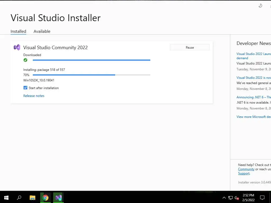This screenshot has height=203, width=271.
Task: Show hidden system tray icons
Action: pos(224,198)
